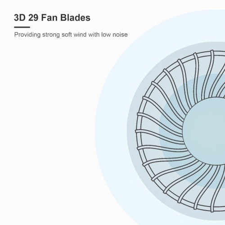Click the word "Fan" in the title
The image size is (225, 225).
point(49,18)
